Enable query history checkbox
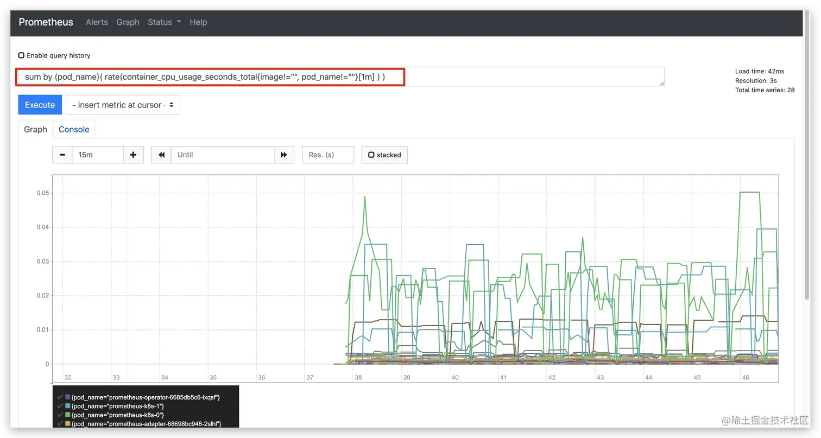This screenshot has height=438, width=821. tap(21, 55)
